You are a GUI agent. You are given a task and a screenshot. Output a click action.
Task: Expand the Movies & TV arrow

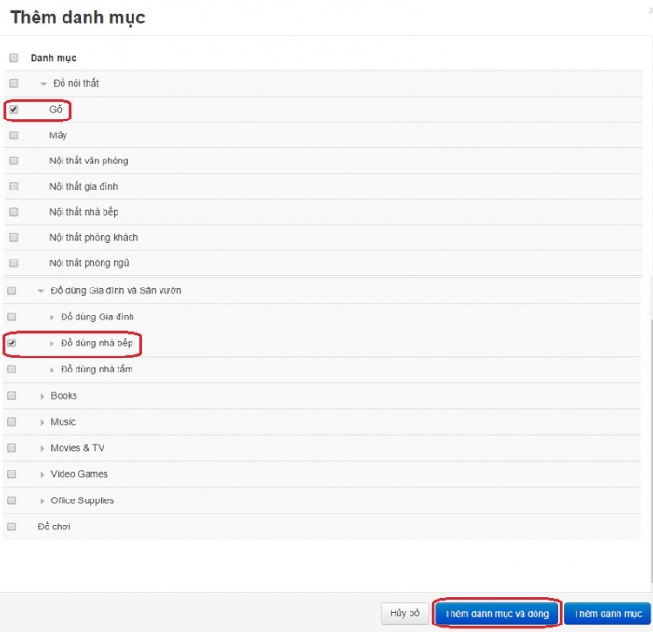42,449
